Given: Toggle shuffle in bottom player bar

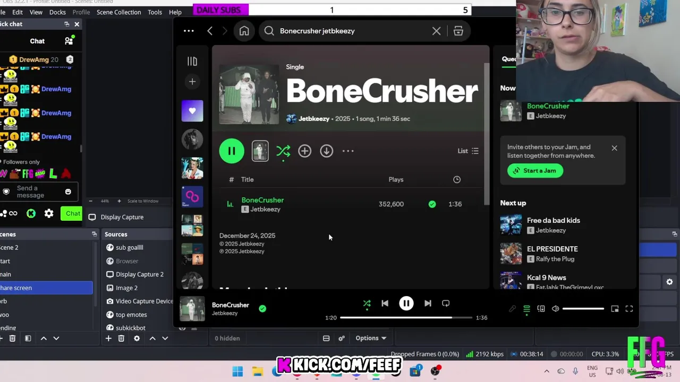Looking at the screenshot, I should pos(367,303).
